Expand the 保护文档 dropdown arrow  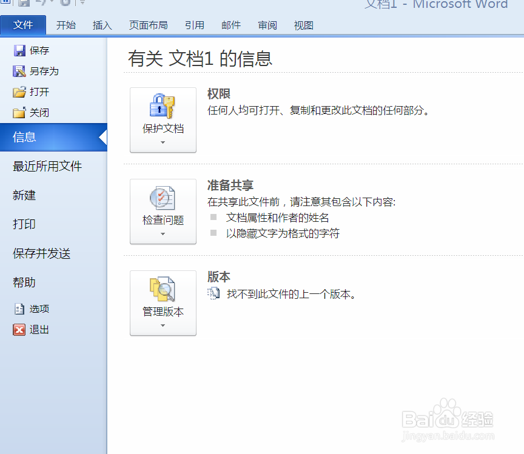pyautogui.click(x=163, y=142)
